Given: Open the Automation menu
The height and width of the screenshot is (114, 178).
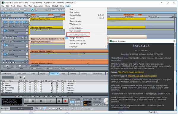Looking at the screenshot, I should [38, 6].
